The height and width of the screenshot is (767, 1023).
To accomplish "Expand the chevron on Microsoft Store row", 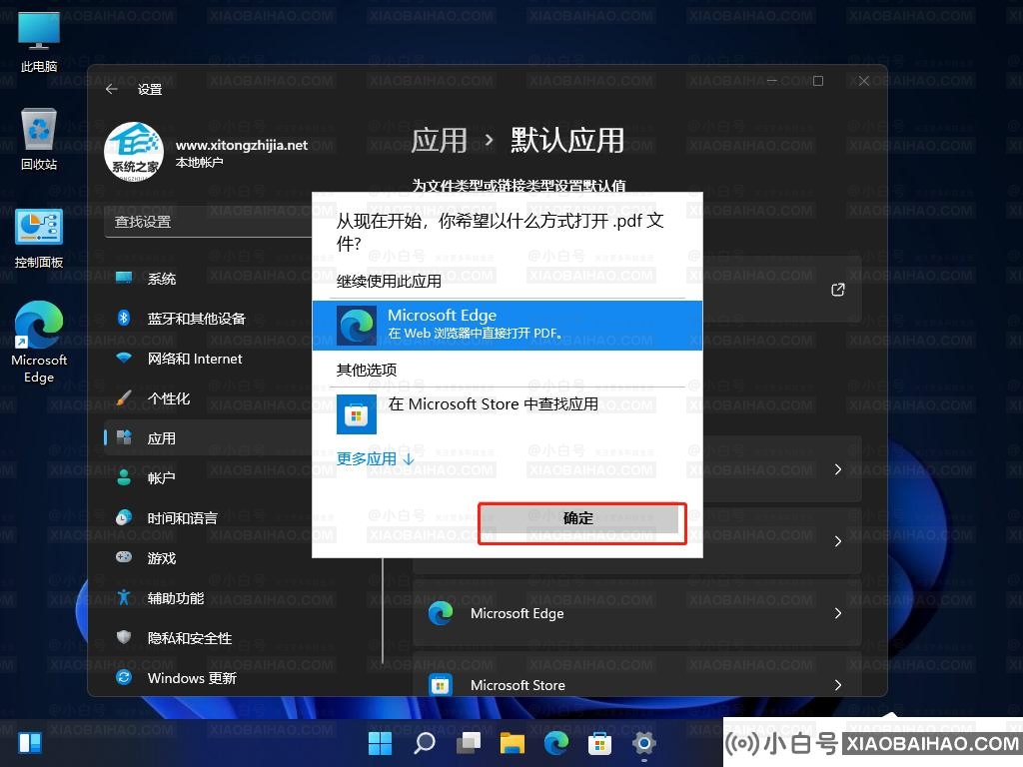I will coord(838,685).
